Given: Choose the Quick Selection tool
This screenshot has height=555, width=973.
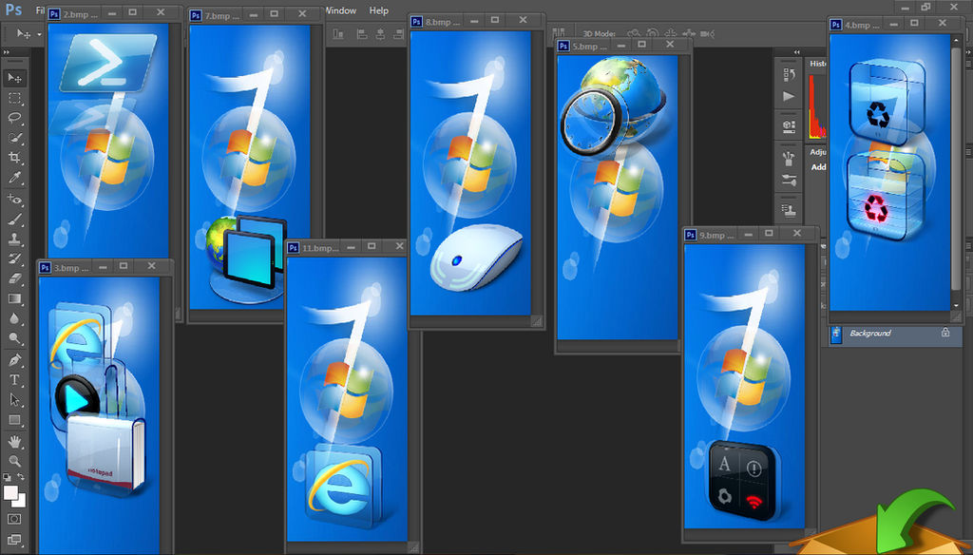Looking at the screenshot, I should pos(15,138).
